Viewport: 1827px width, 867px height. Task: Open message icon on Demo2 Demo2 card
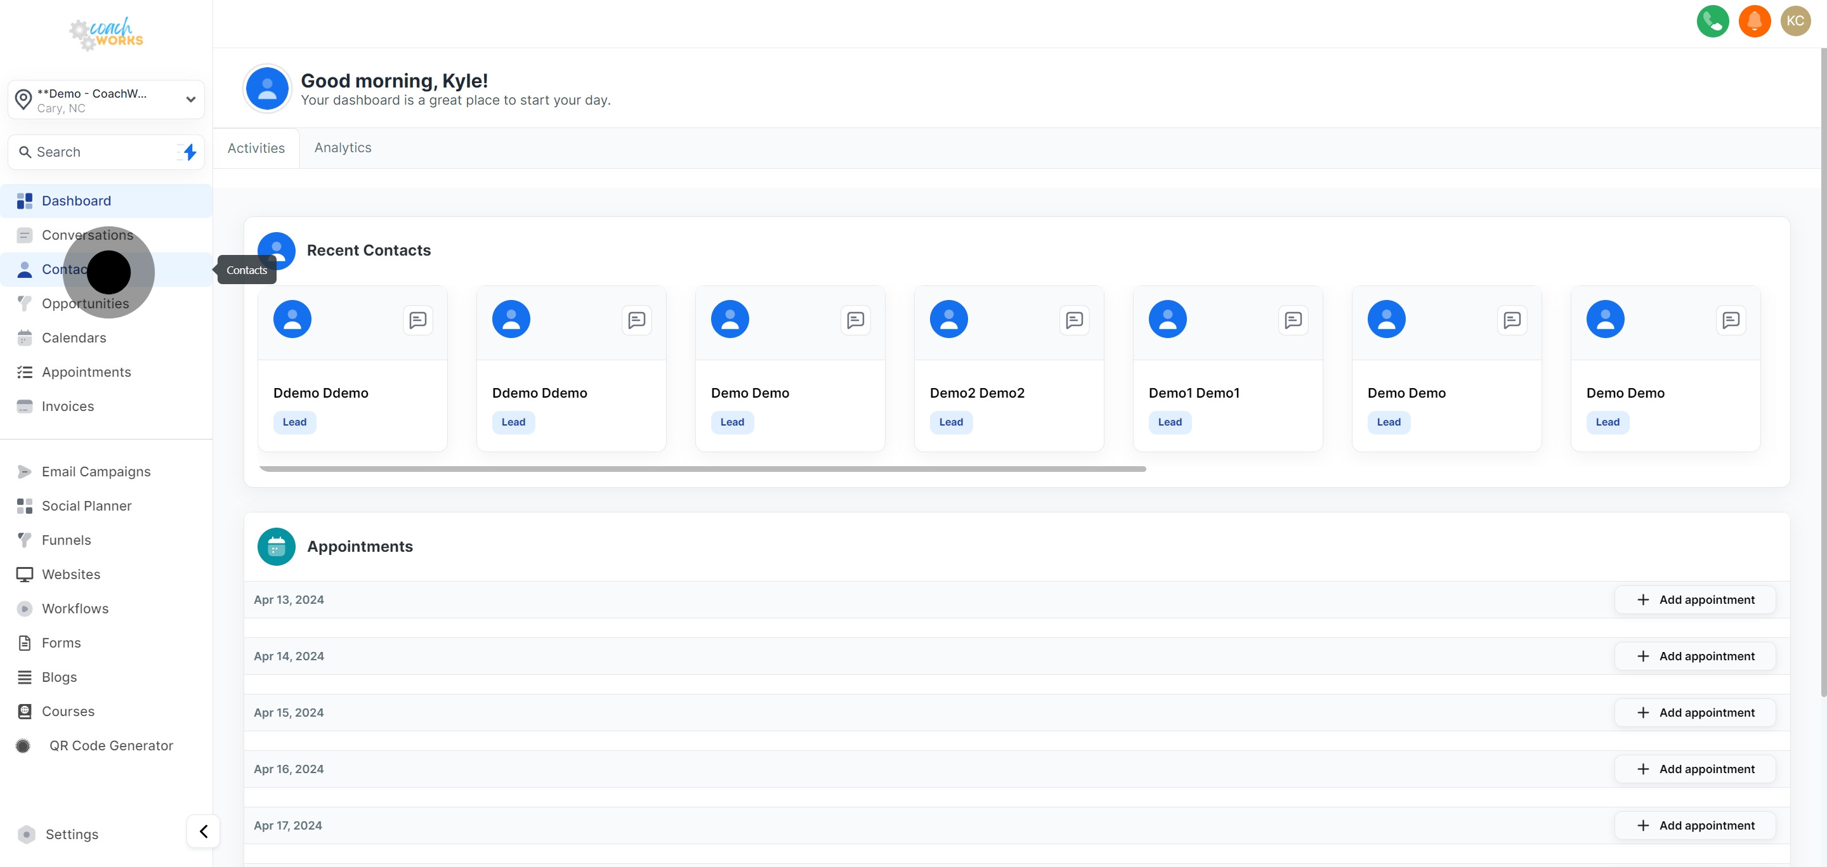(x=1074, y=320)
